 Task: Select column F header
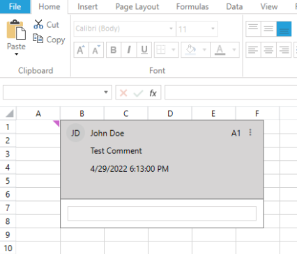tap(257, 113)
